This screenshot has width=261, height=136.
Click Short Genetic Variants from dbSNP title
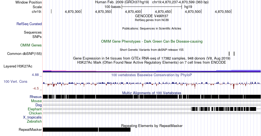(152, 50)
